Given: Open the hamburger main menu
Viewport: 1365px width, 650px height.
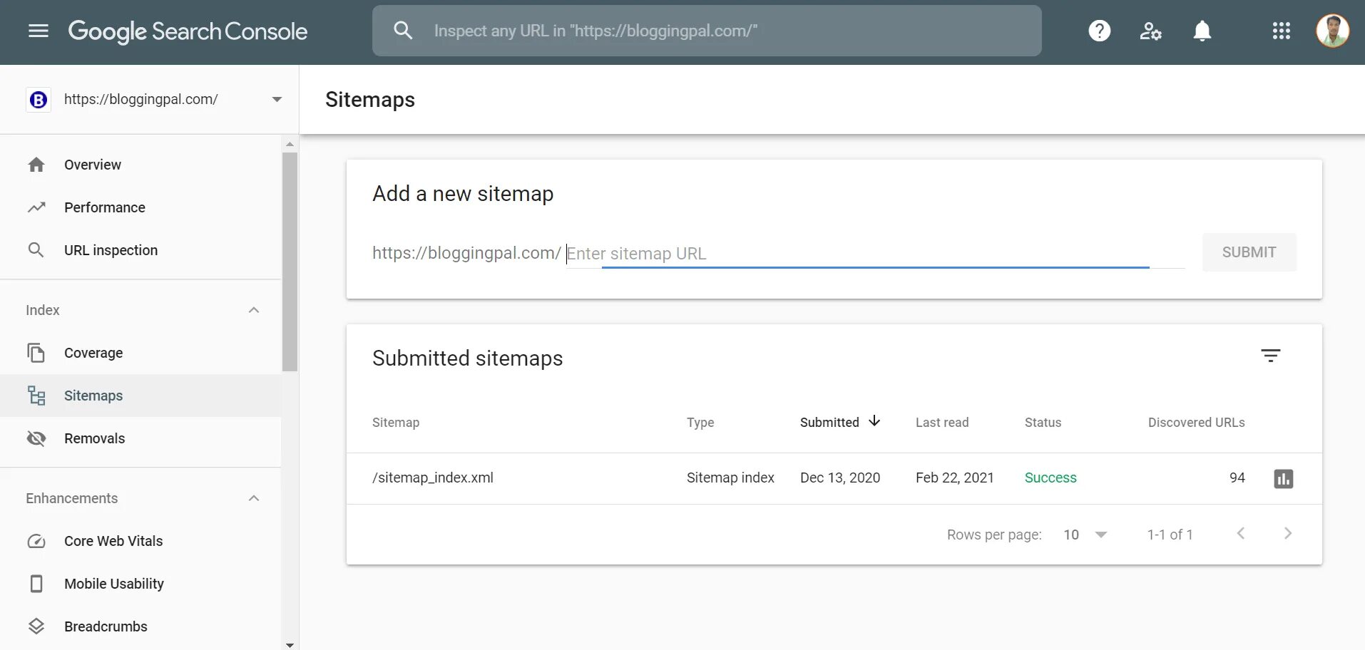Looking at the screenshot, I should [39, 31].
